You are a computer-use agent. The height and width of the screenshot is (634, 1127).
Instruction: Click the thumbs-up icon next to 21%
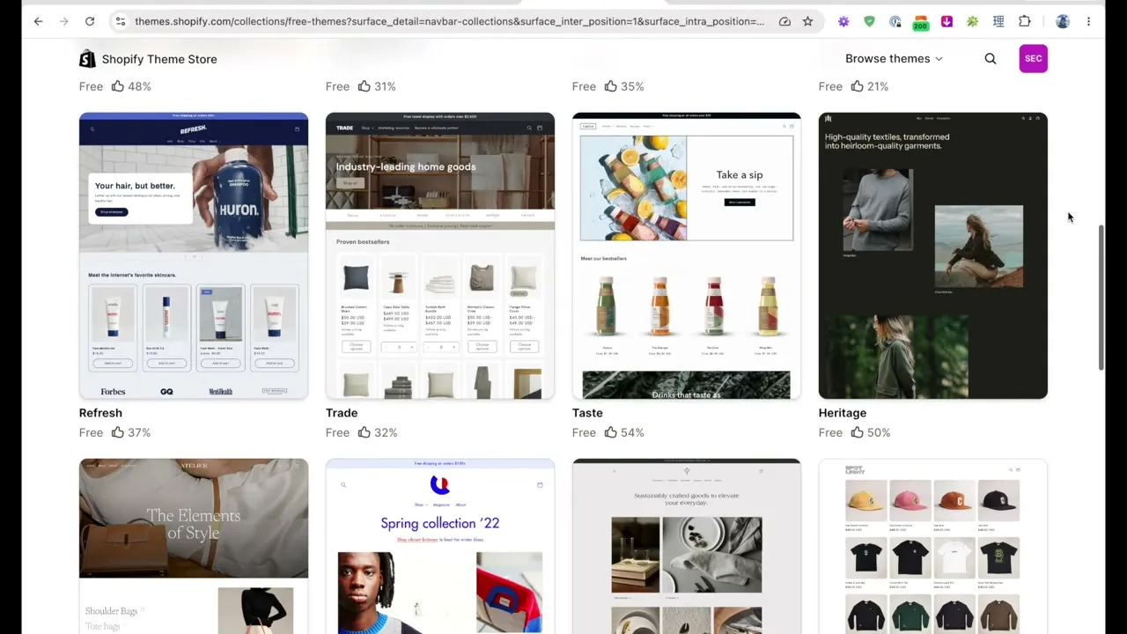tap(857, 86)
